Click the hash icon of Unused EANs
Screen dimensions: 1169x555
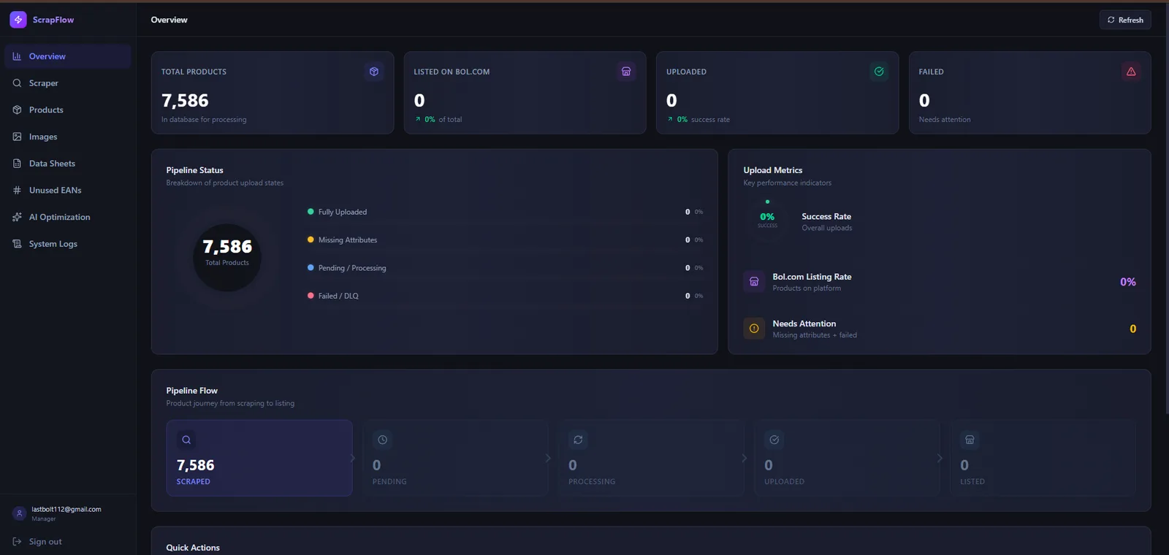click(17, 190)
